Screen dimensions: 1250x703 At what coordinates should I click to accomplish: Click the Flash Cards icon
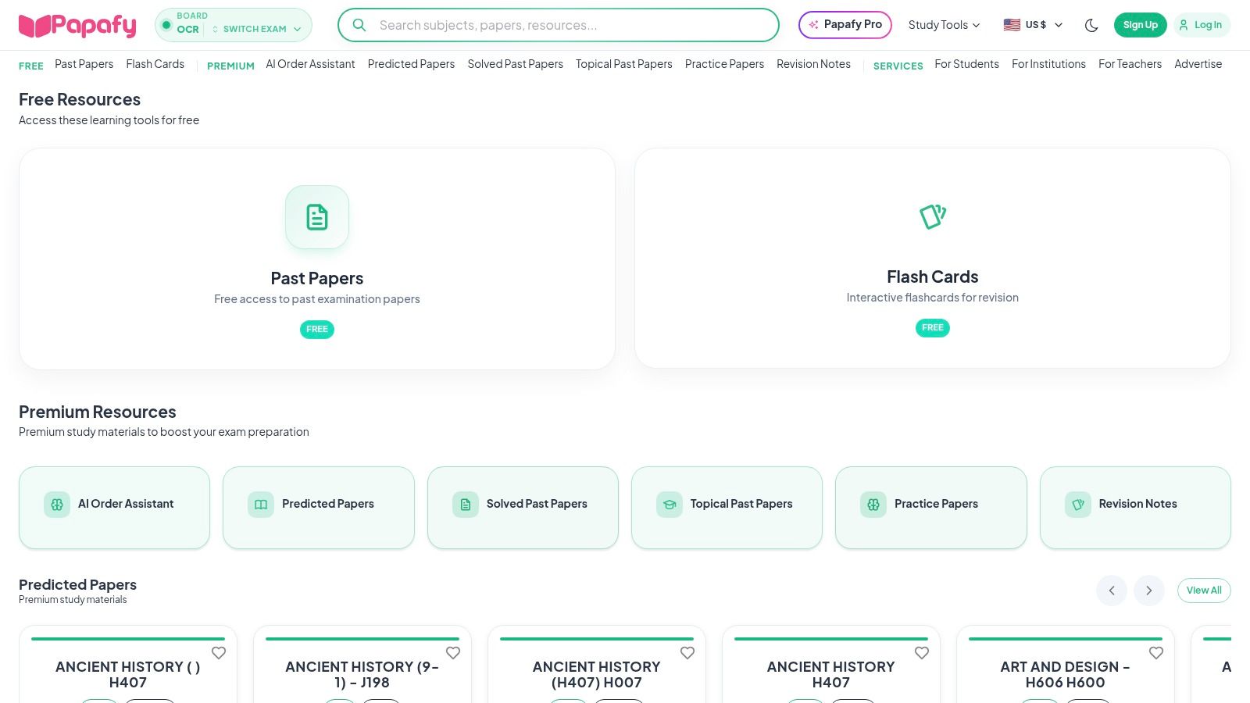(x=933, y=216)
